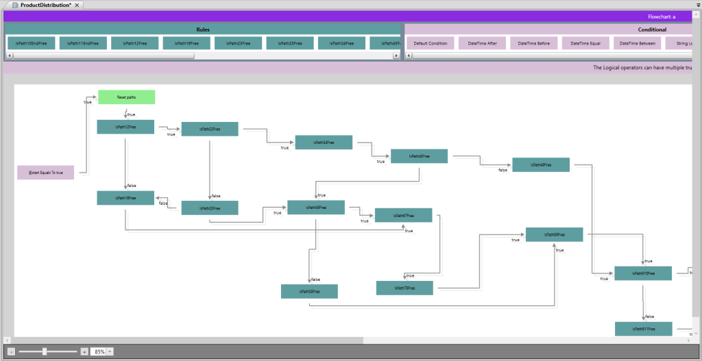Image resolution: width=702 pixels, height=361 pixels.
Task: Select the IsPath10EndFree rule in palette
Action: point(32,43)
